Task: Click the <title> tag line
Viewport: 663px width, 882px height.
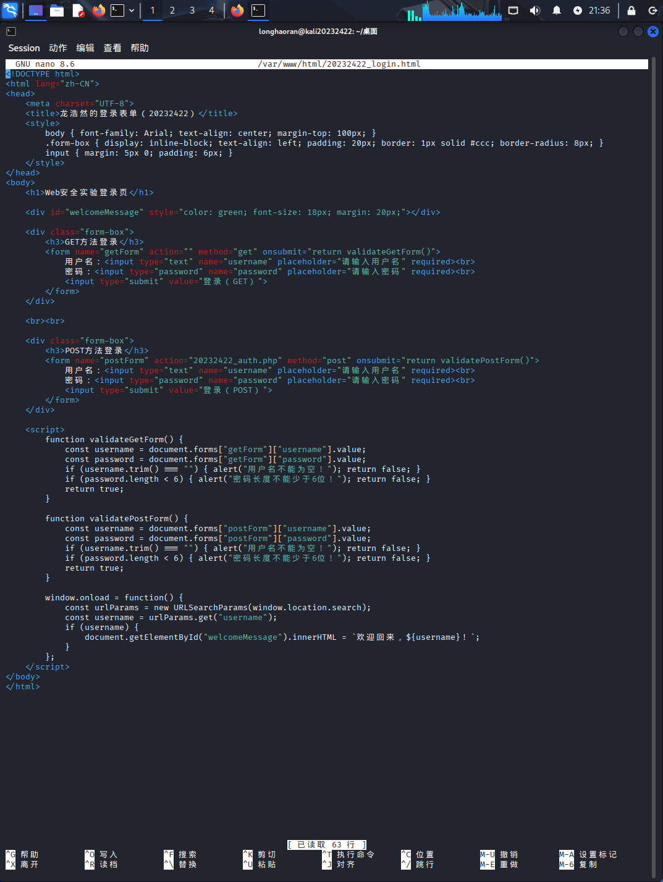Action: click(132, 114)
